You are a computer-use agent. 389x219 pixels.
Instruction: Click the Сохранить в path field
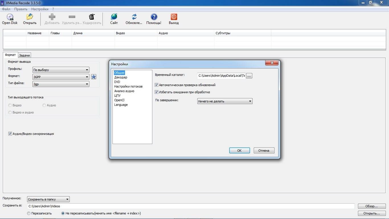[x=191, y=206]
